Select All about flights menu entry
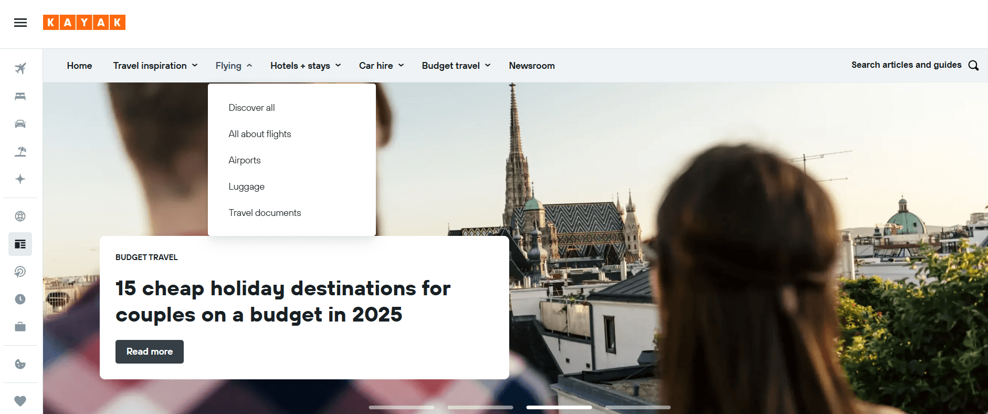Screen dimensions: 988x414 tap(260, 134)
